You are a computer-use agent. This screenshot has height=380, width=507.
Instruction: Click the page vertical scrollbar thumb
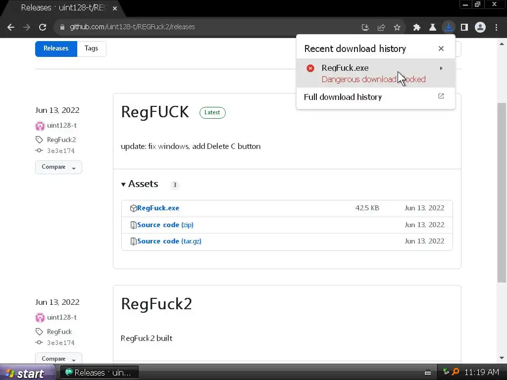(x=502, y=193)
